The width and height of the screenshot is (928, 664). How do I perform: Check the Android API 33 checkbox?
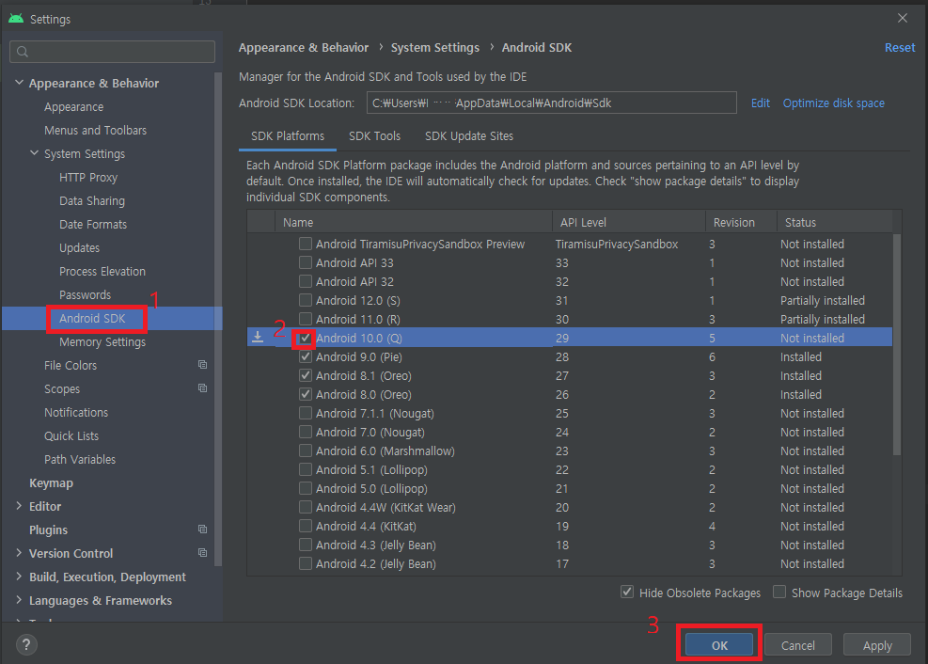[x=305, y=262]
